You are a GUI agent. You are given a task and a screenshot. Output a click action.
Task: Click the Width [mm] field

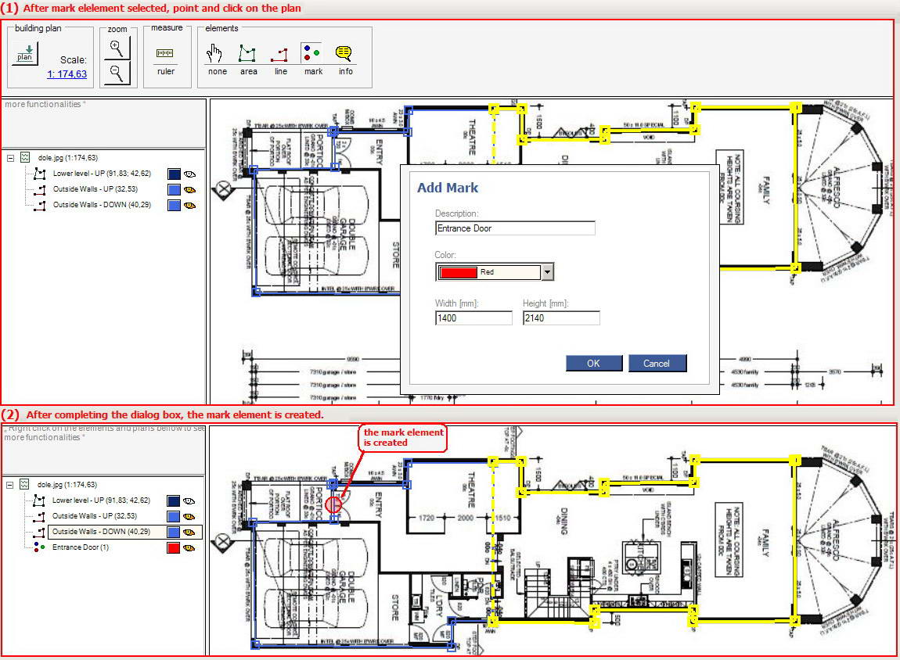473,318
